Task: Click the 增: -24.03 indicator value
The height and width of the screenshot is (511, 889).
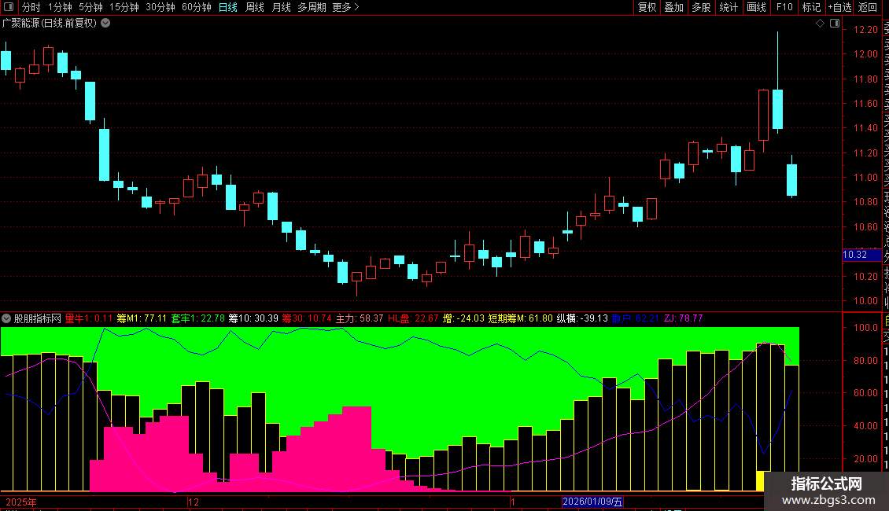Action: (x=463, y=318)
